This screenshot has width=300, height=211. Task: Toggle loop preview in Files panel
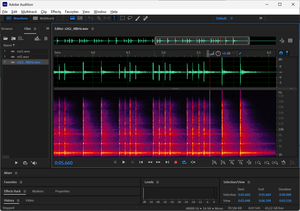[x=25, y=163]
